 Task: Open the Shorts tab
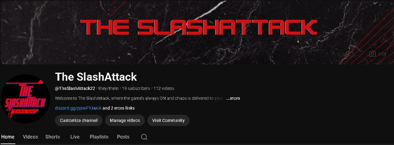tap(52, 137)
